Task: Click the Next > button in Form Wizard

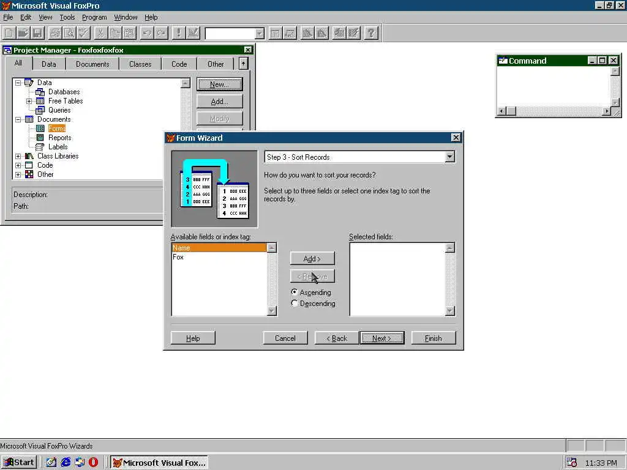Action: (x=382, y=338)
